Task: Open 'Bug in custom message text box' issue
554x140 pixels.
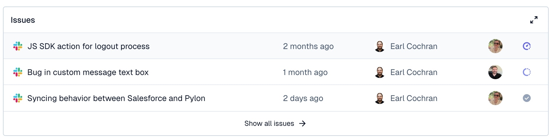Action: (x=88, y=72)
